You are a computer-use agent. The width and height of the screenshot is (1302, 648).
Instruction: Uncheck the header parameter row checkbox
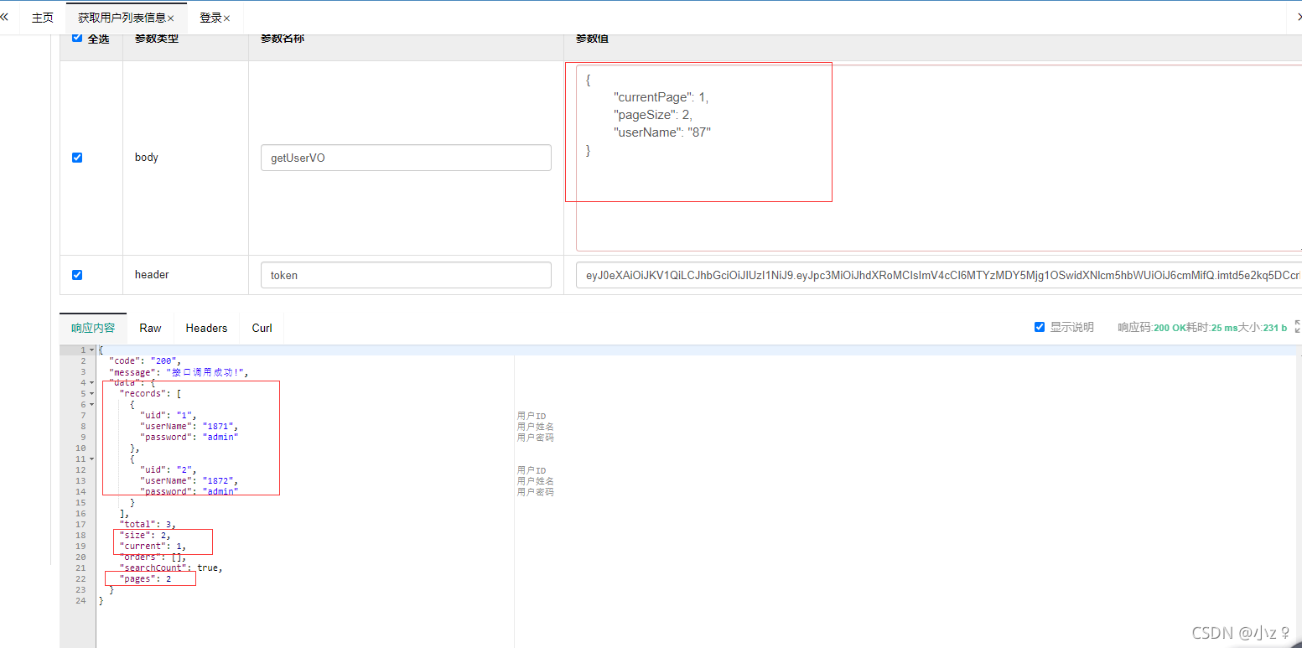[x=77, y=275]
